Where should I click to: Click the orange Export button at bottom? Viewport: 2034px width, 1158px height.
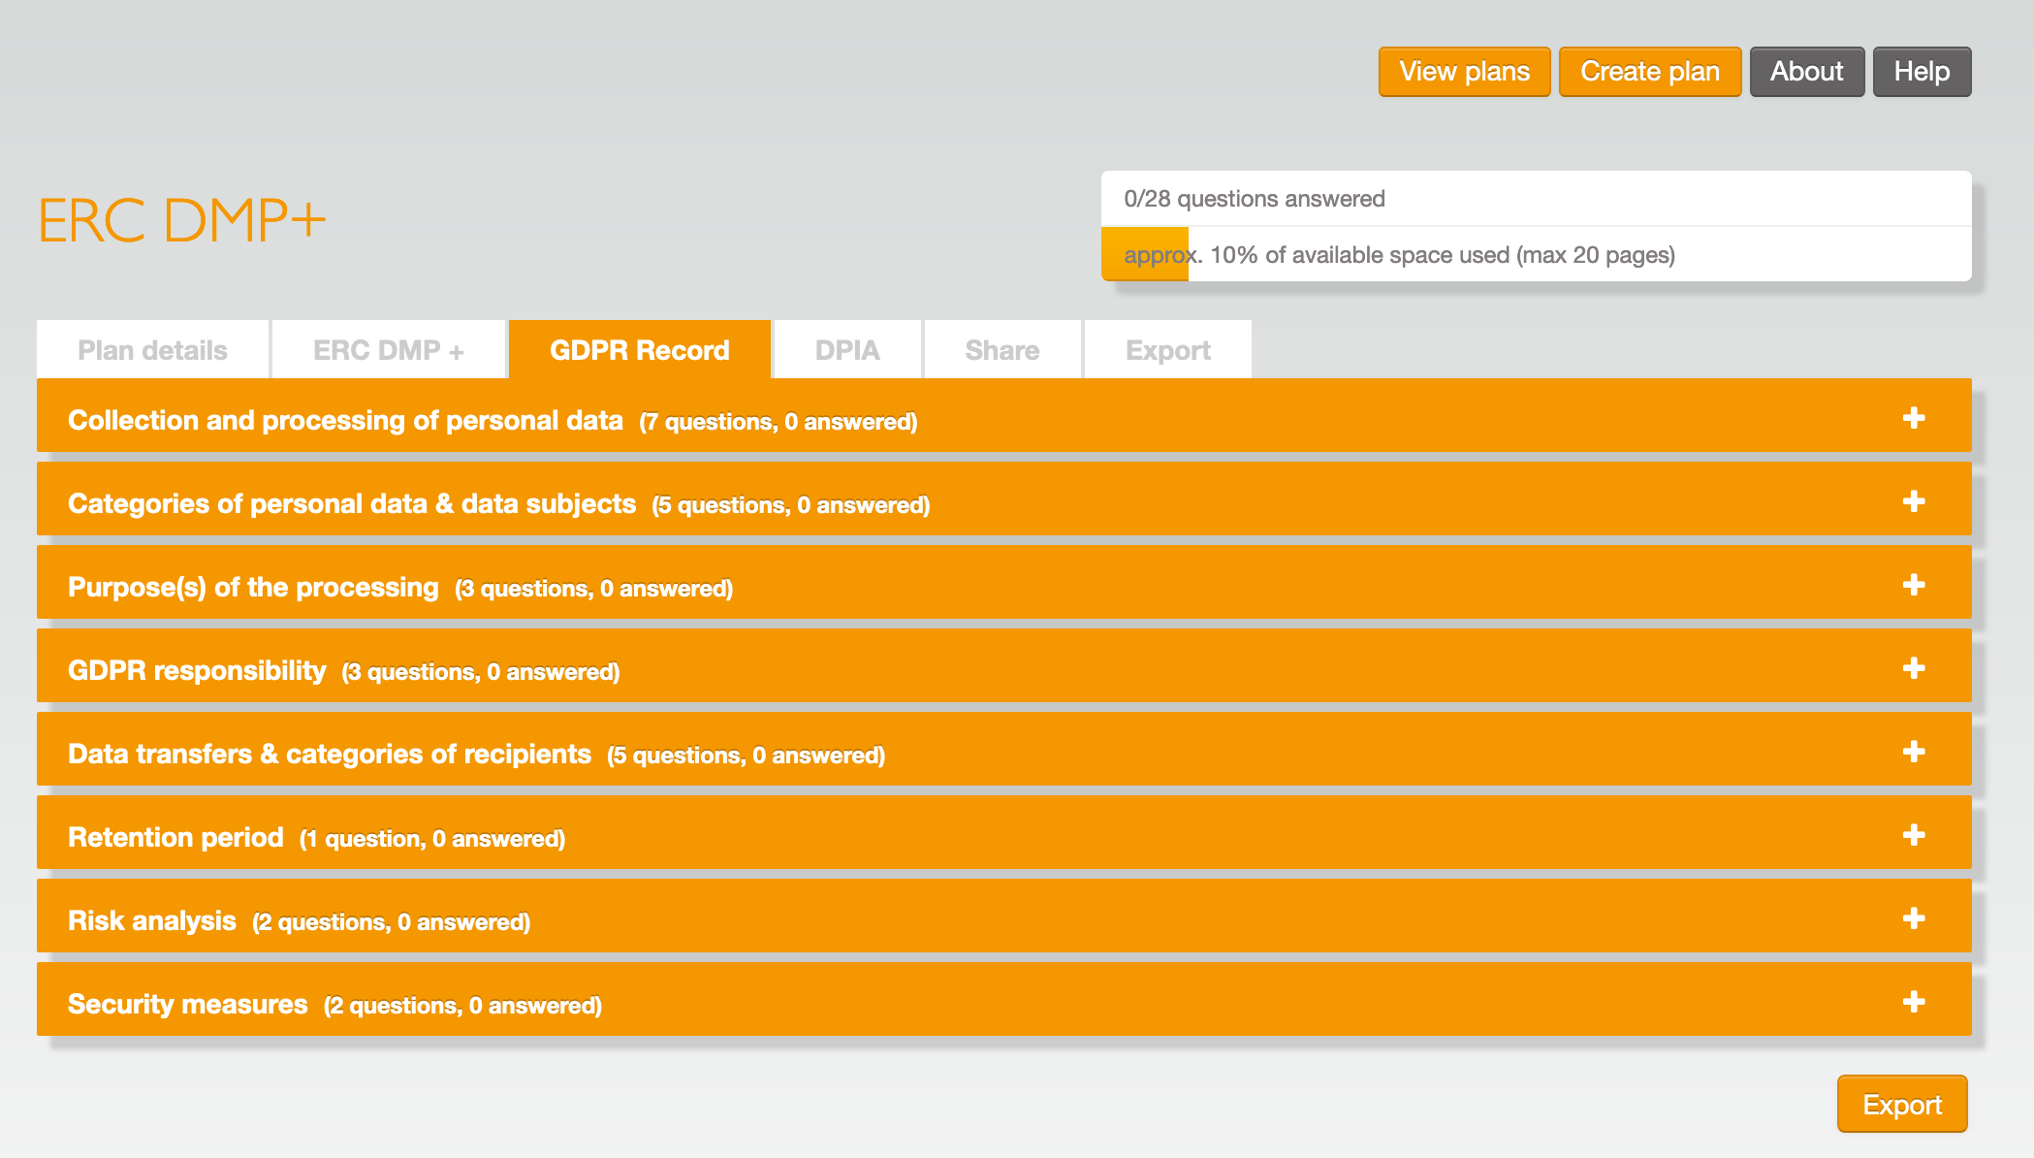point(1902,1104)
